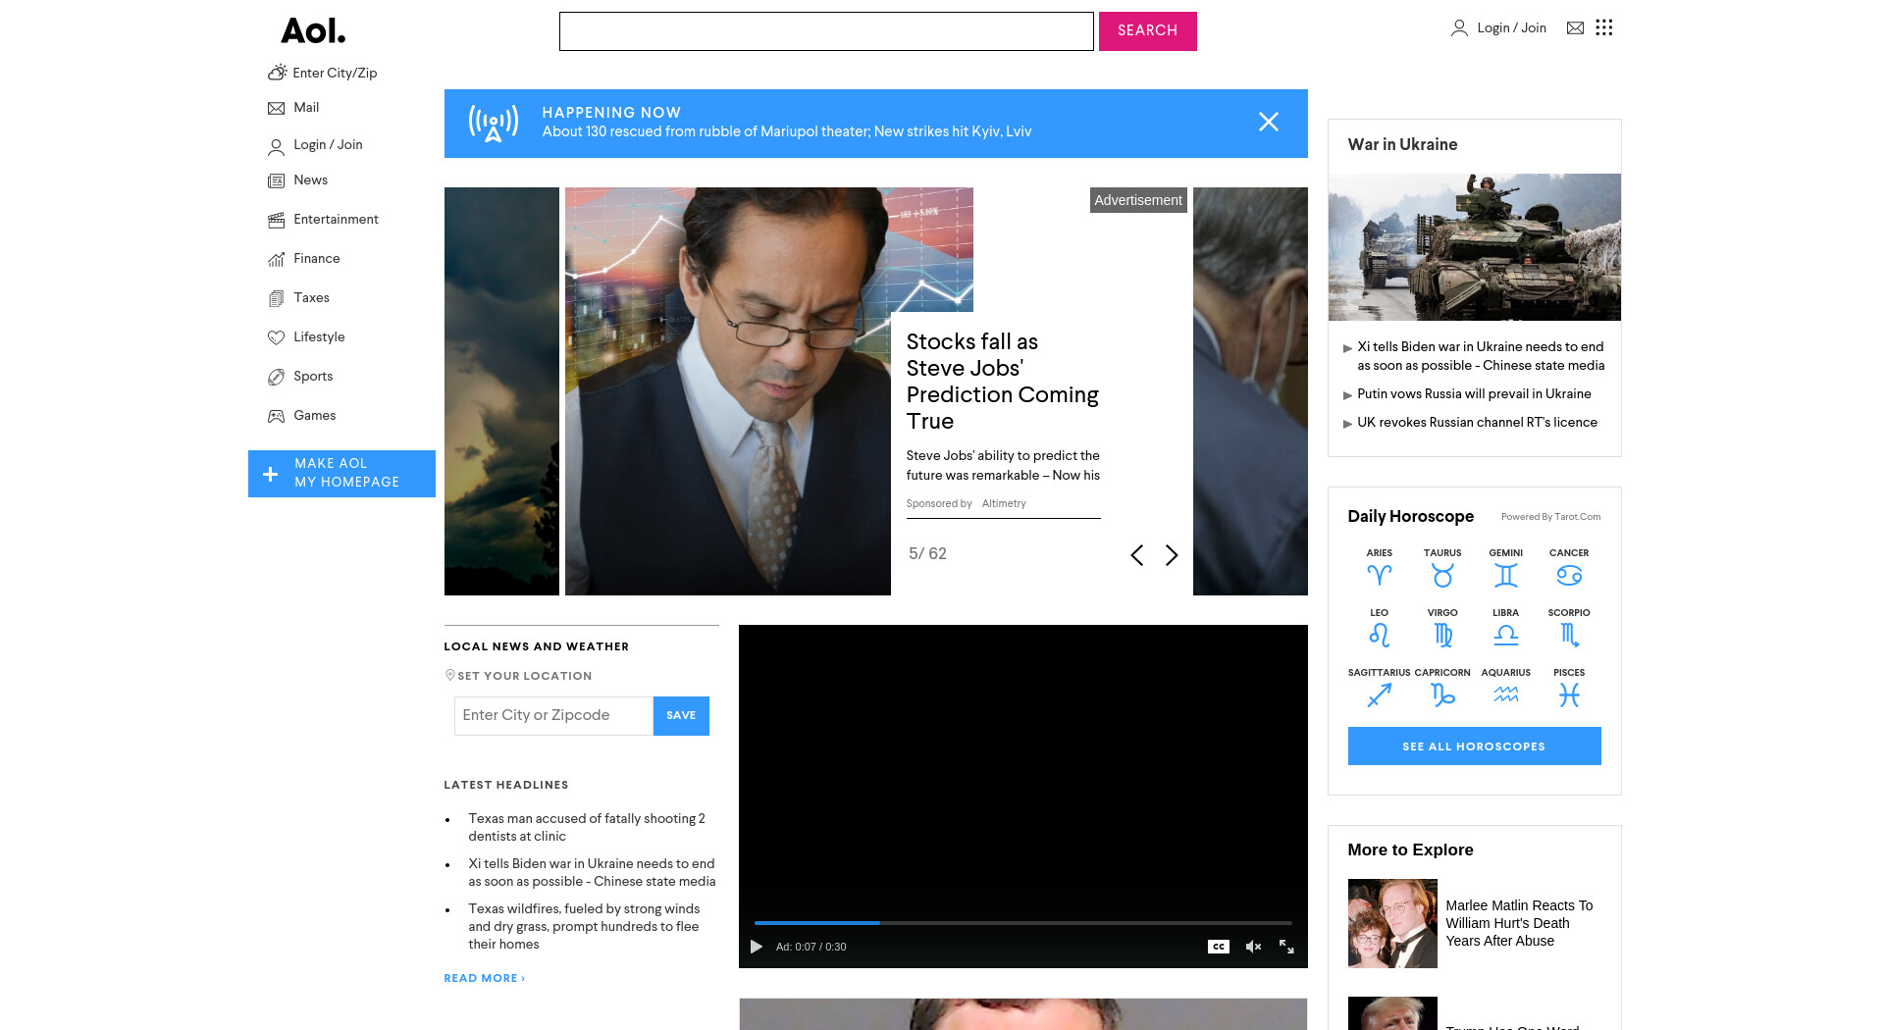The height and width of the screenshot is (1030, 1884).
Task: Open 'UK revokes Russian channel RT's licence'
Action: [x=1477, y=423]
